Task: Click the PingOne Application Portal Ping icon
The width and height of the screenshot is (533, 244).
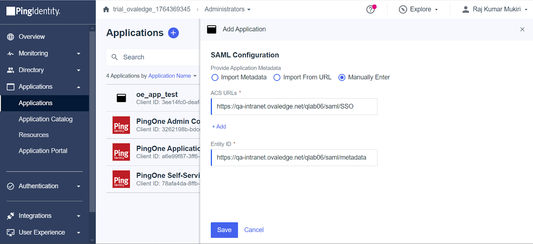Action: pyautogui.click(x=121, y=152)
